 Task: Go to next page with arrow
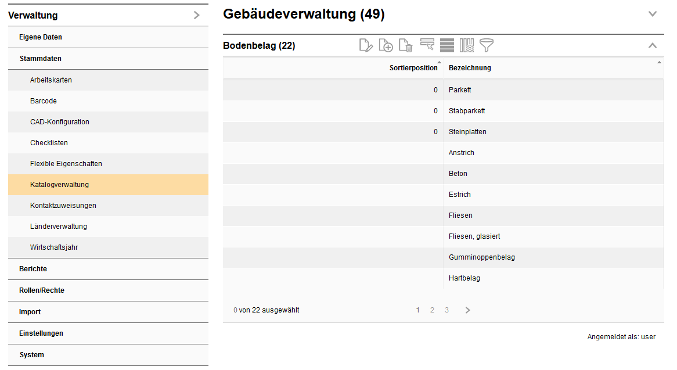pyautogui.click(x=467, y=310)
